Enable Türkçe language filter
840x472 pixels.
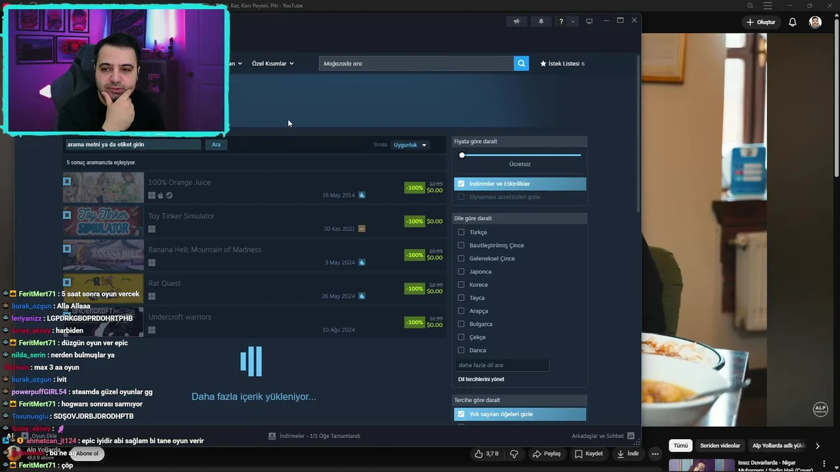tap(461, 232)
